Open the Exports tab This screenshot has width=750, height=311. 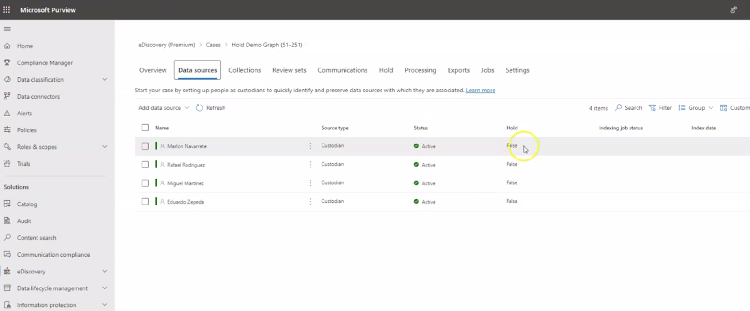click(x=458, y=70)
